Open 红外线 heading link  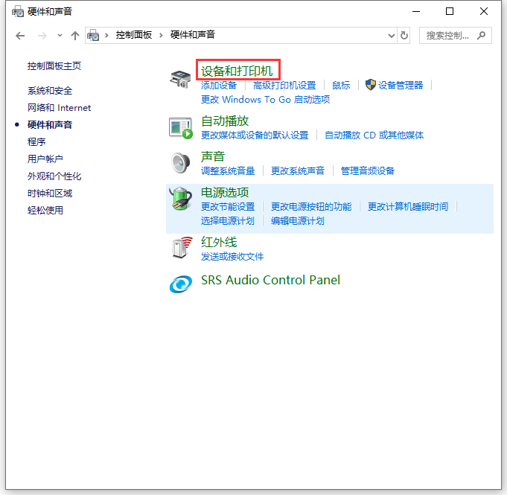tap(219, 243)
